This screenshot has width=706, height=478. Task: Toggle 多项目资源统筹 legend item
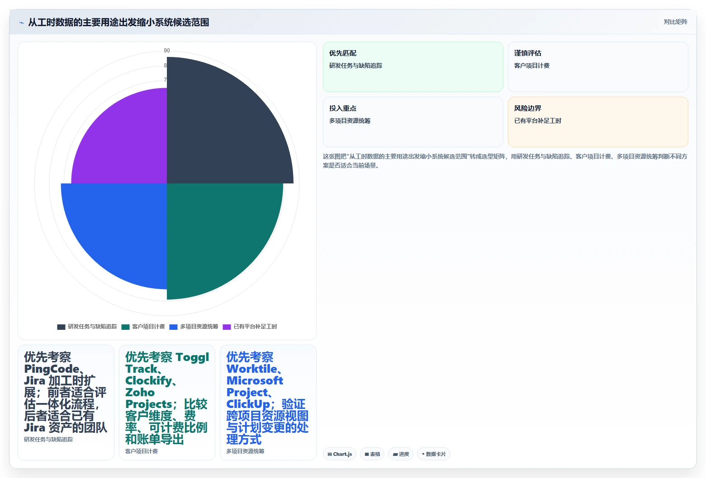coord(194,327)
